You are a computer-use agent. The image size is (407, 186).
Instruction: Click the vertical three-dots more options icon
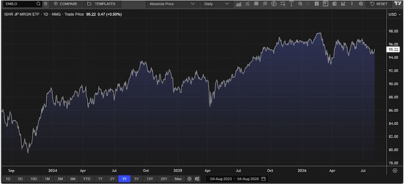[352, 4]
